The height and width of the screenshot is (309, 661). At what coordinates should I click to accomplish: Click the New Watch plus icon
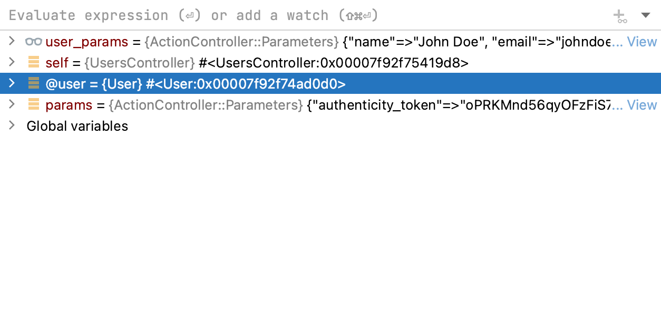(x=620, y=15)
